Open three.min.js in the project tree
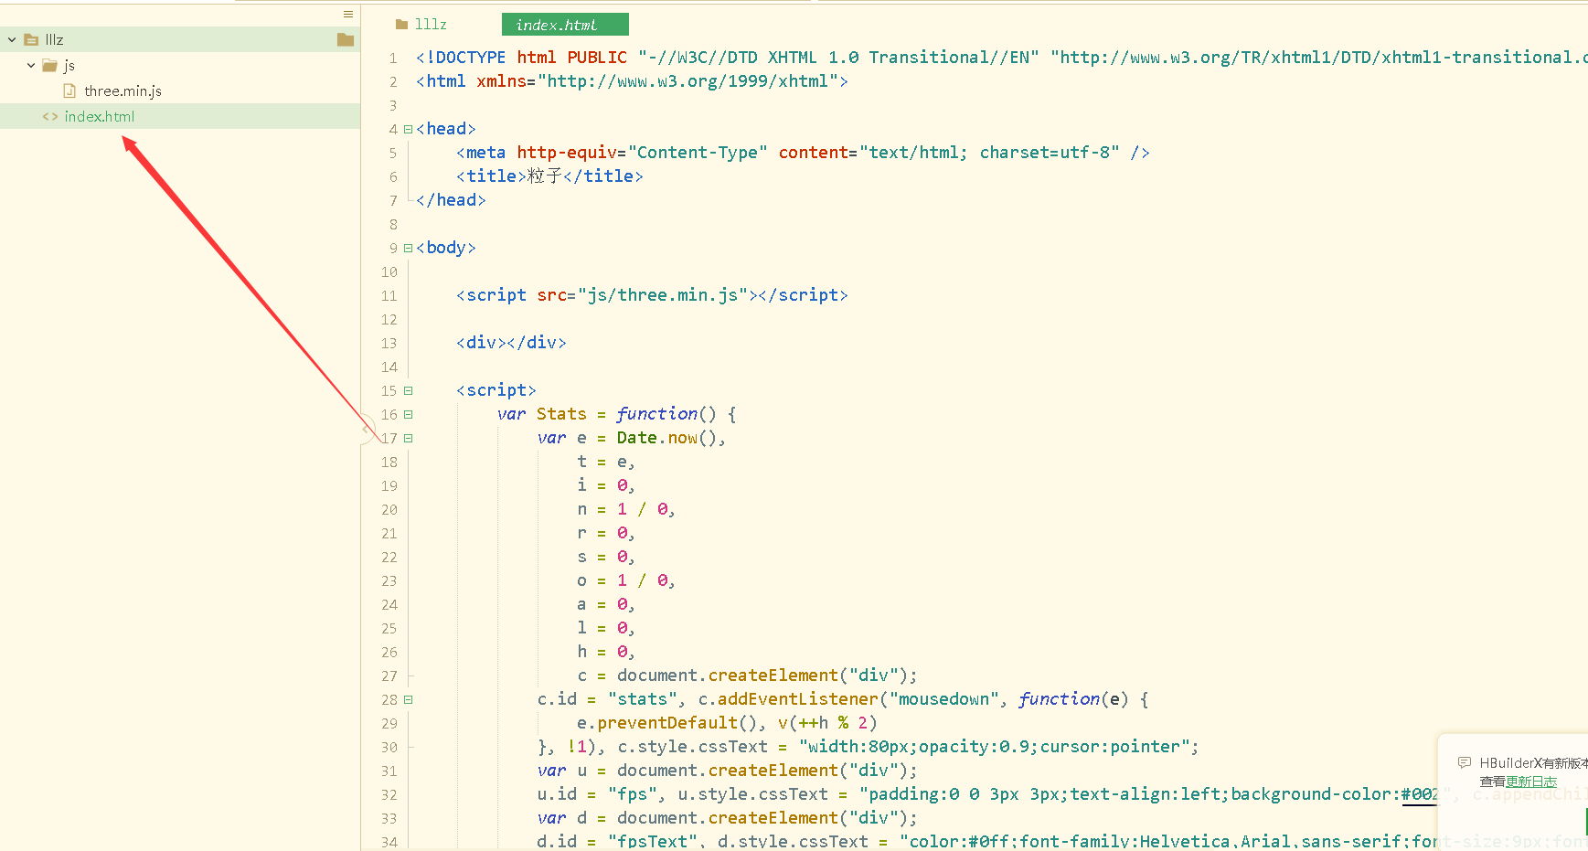Screen dimensions: 1588x851 point(123,90)
